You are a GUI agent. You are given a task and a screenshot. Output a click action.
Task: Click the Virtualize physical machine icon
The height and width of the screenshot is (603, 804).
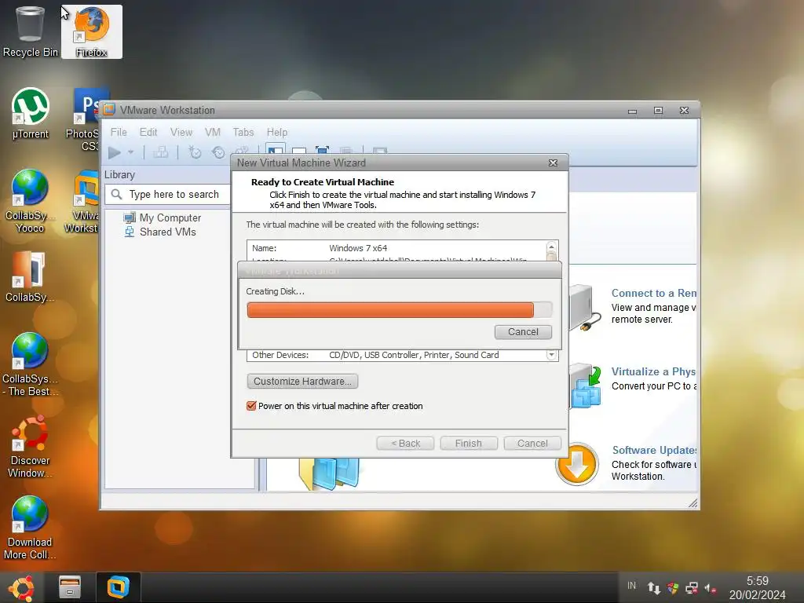586,386
